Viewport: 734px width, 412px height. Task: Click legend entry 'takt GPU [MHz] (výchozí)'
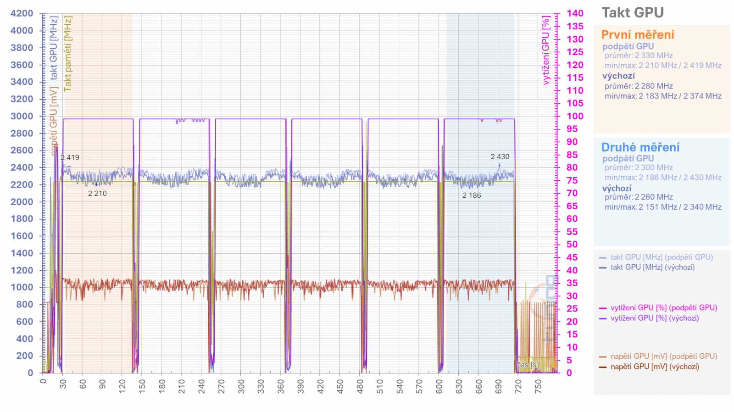click(652, 267)
